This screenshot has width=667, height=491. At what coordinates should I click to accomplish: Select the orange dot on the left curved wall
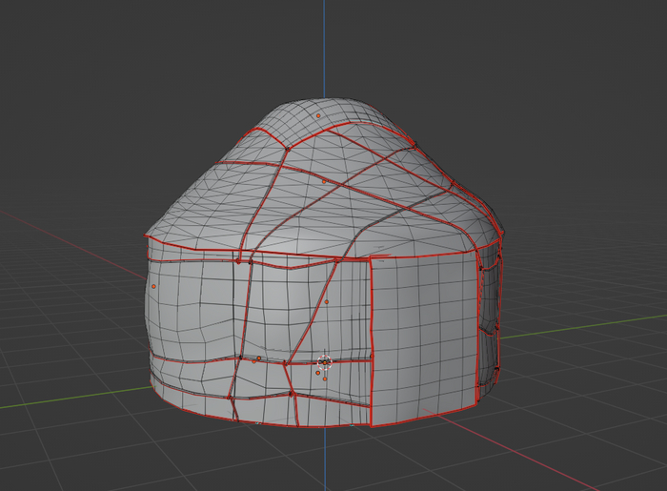(153, 287)
